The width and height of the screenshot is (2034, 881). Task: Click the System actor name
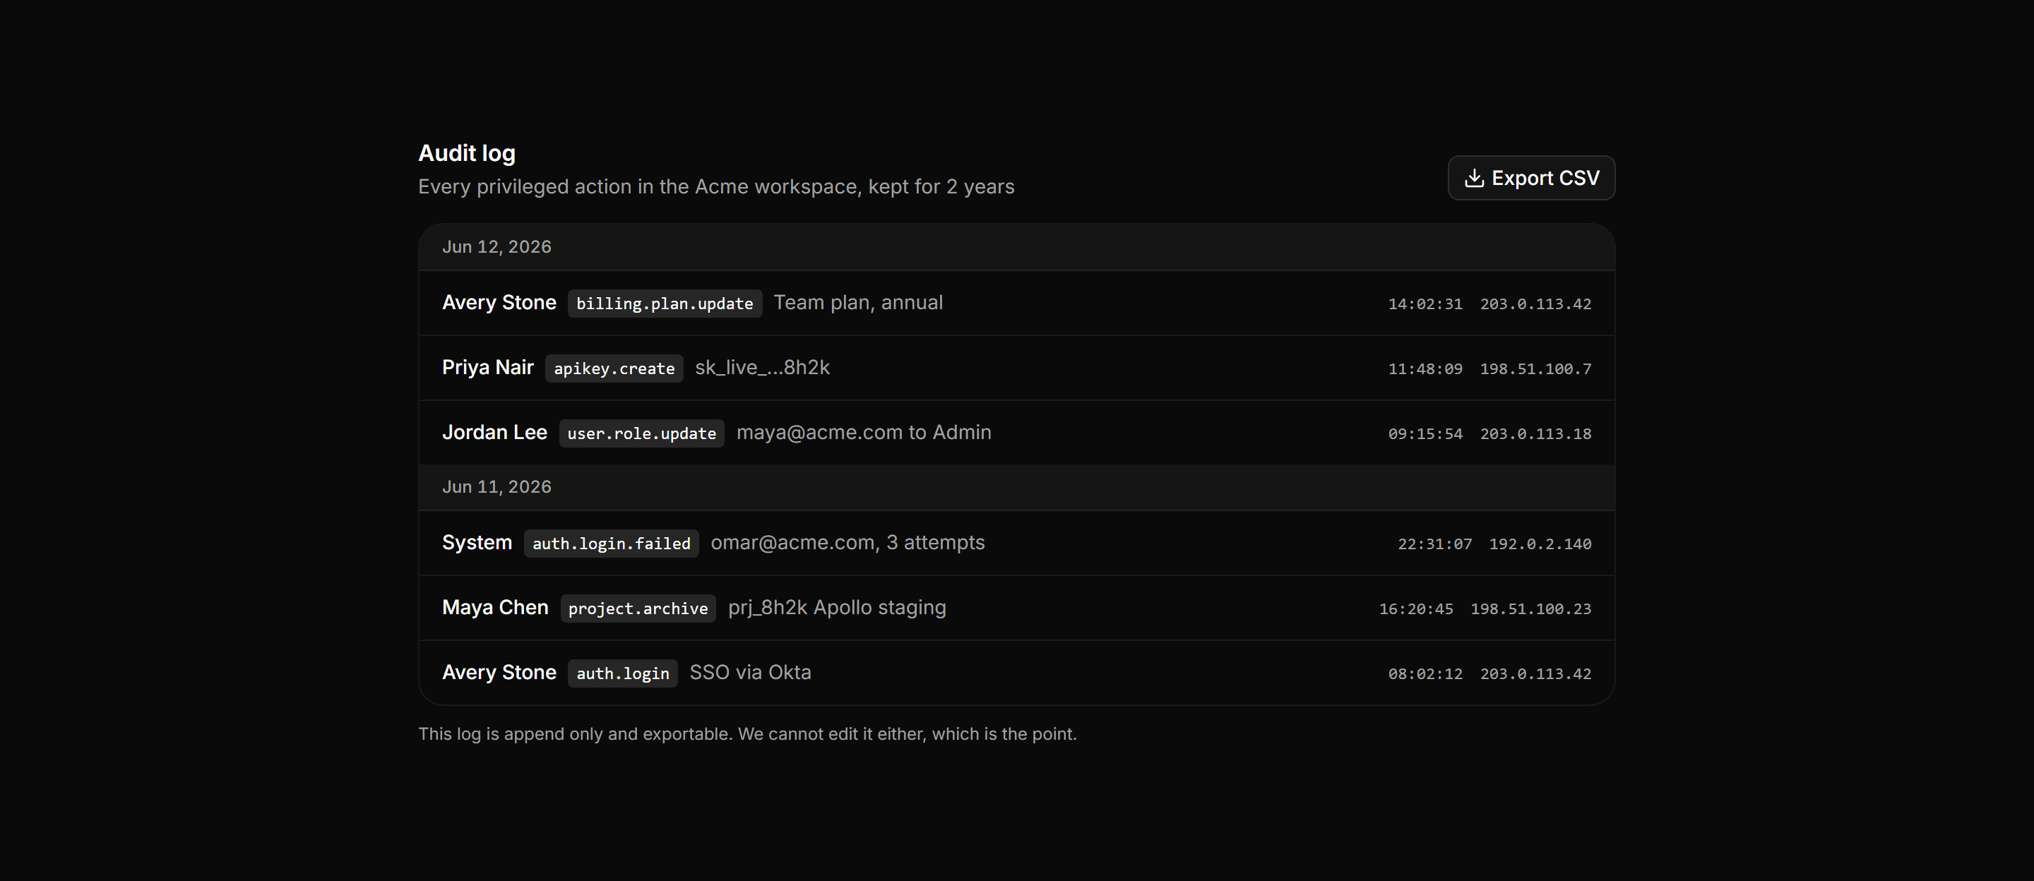[x=477, y=543]
